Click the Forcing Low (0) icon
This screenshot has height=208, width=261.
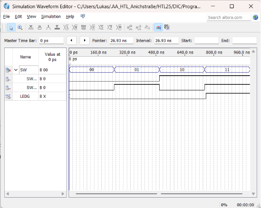(x=40, y=27)
